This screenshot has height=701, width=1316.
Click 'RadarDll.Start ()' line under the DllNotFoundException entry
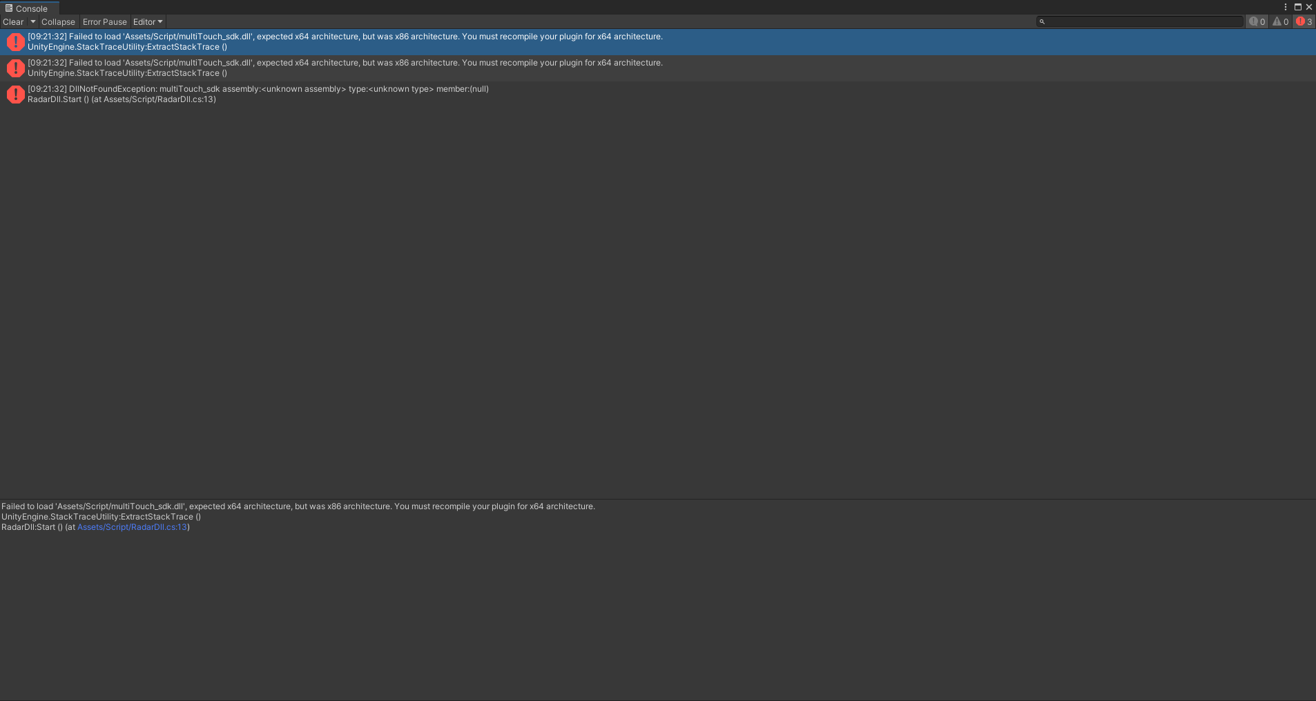tap(122, 99)
